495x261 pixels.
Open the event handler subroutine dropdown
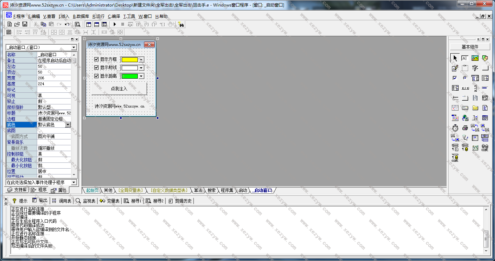tap(74, 182)
